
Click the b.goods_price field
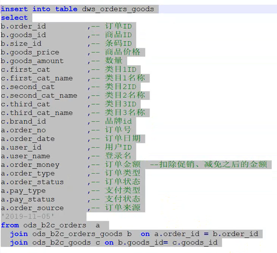(x=30, y=52)
